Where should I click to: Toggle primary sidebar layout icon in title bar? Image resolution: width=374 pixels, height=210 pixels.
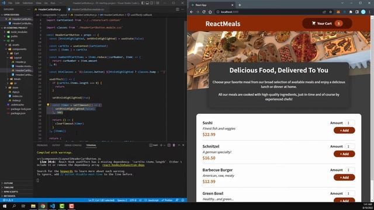coord(143,3)
